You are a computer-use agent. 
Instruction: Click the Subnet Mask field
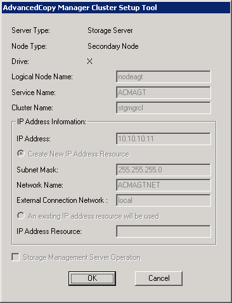click(164, 170)
